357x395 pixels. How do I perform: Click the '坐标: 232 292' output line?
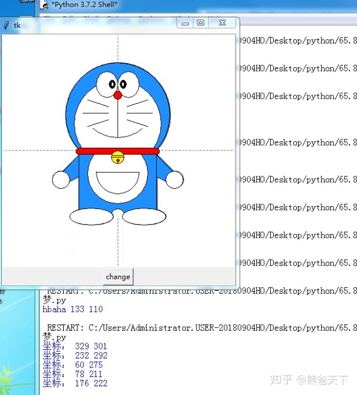75,356
